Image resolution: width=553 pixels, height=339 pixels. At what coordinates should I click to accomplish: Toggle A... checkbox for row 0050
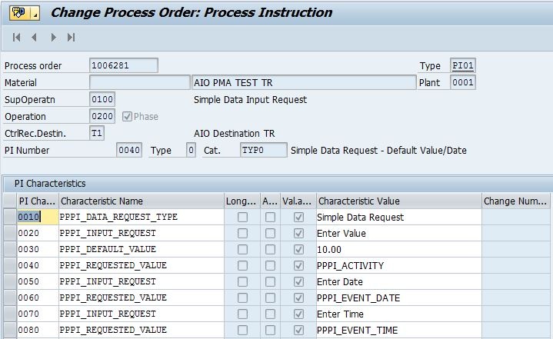270,281
